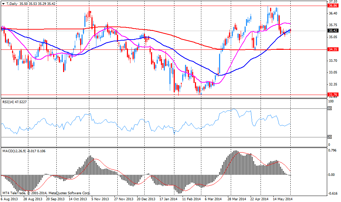Click the 14 May 2014 date label
Image resolution: width=341 pixels, height=202 pixels.
(x=284, y=199)
